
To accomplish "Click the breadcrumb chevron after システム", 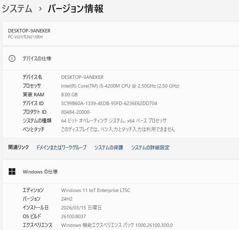I will [40, 9].
